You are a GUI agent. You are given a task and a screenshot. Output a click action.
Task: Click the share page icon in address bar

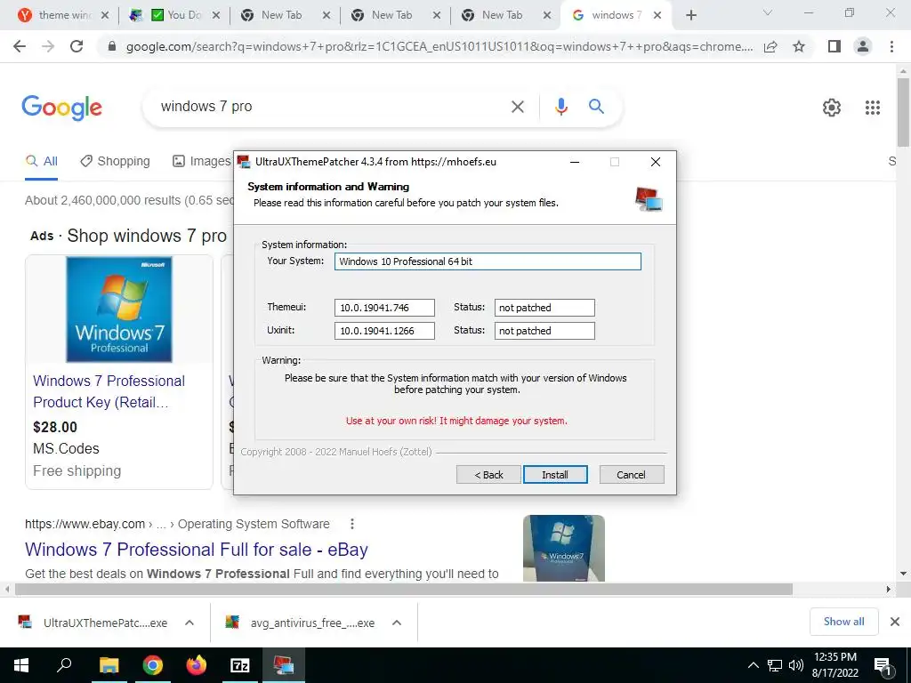coord(770,46)
